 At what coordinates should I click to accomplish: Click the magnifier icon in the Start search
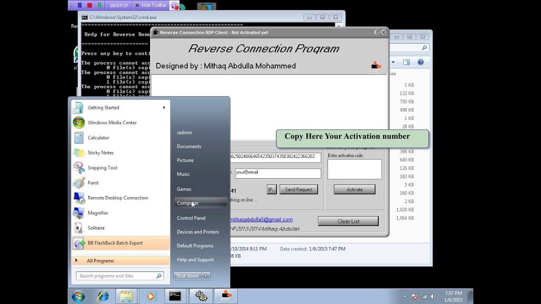tap(159, 276)
